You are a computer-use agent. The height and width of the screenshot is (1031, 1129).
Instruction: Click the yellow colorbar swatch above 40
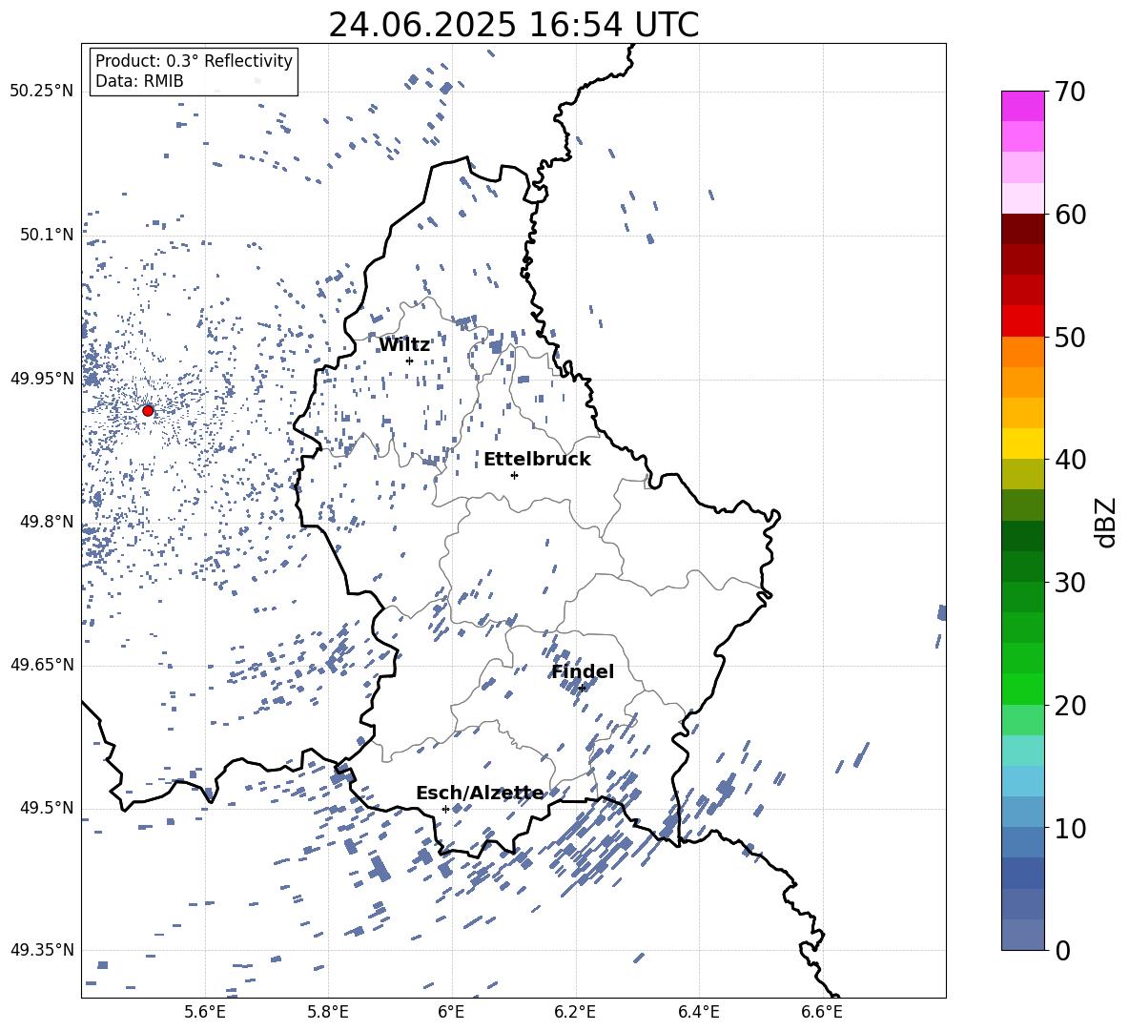point(1023,443)
